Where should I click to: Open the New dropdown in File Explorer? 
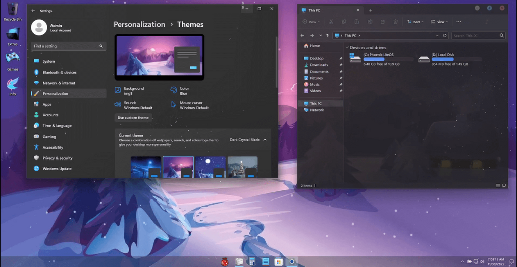pyautogui.click(x=311, y=22)
